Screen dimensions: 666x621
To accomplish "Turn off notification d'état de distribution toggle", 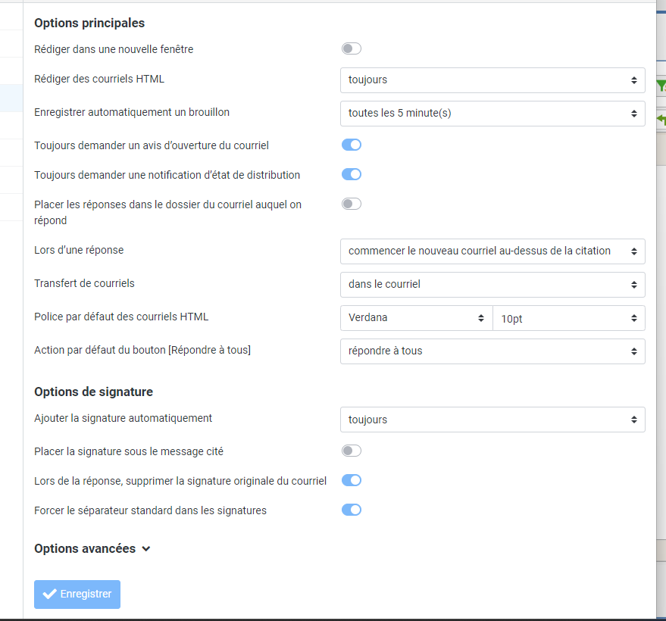I will click(x=351, y=175).
